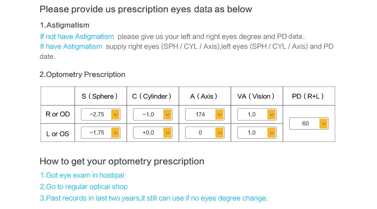Screen dimensions: 377x209
Task: Open the left eye Axis dropdown arrow
Action: [219, 132]
